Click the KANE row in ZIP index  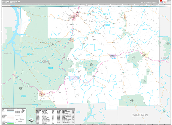(66, 113)
